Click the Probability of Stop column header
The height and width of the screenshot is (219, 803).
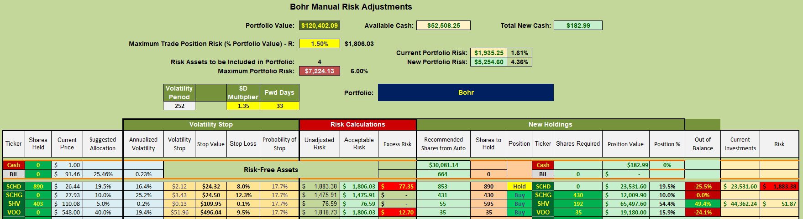tap(279, 144)
